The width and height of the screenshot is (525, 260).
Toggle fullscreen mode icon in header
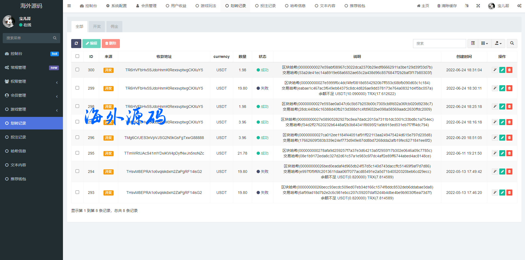pyautogui.click(x=478, y=6)
